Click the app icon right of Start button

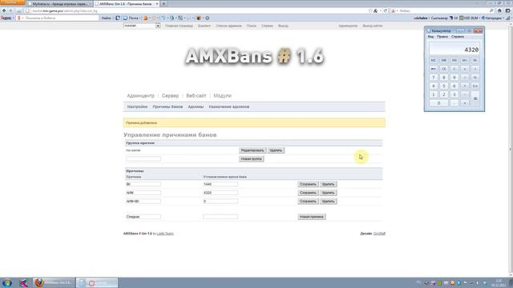click(23, 282)
